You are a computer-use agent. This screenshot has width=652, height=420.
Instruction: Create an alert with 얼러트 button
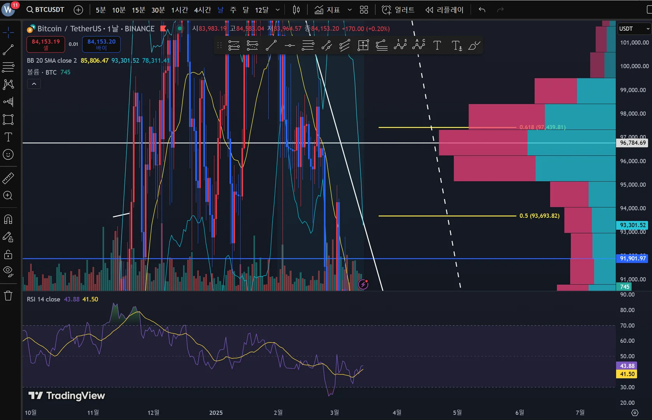(x=398, y=10)
